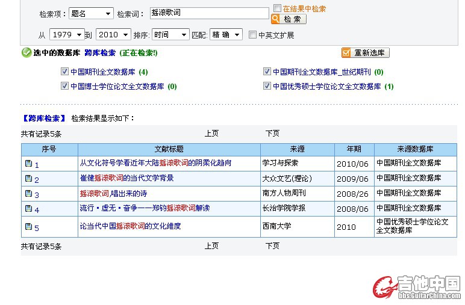Open article 从文化符号学看近年大陆摇滚歌词的阴柔化趋向
The height and width of the screenshot is (305, 465).
[x=155, y=163]
